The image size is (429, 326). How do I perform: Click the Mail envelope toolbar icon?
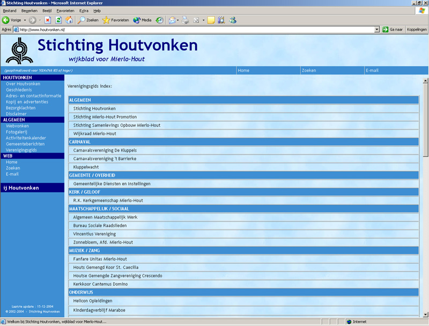point(172,20)
